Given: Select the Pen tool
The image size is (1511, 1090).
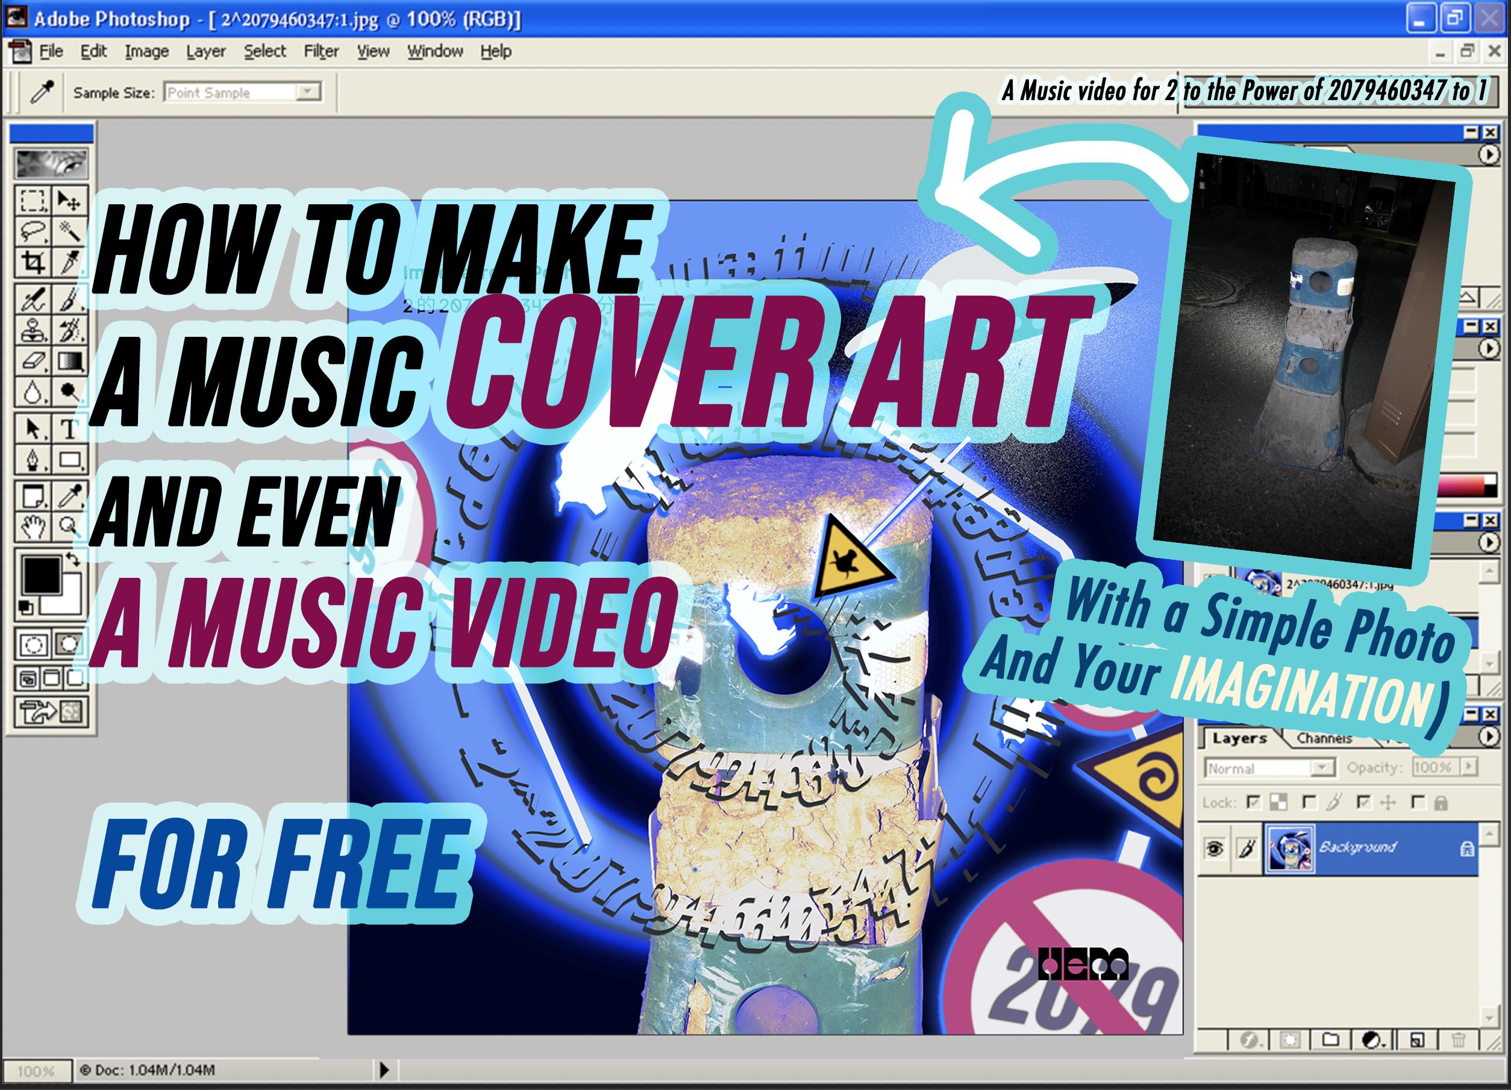Looking at the screenshot, I should 33,460.
